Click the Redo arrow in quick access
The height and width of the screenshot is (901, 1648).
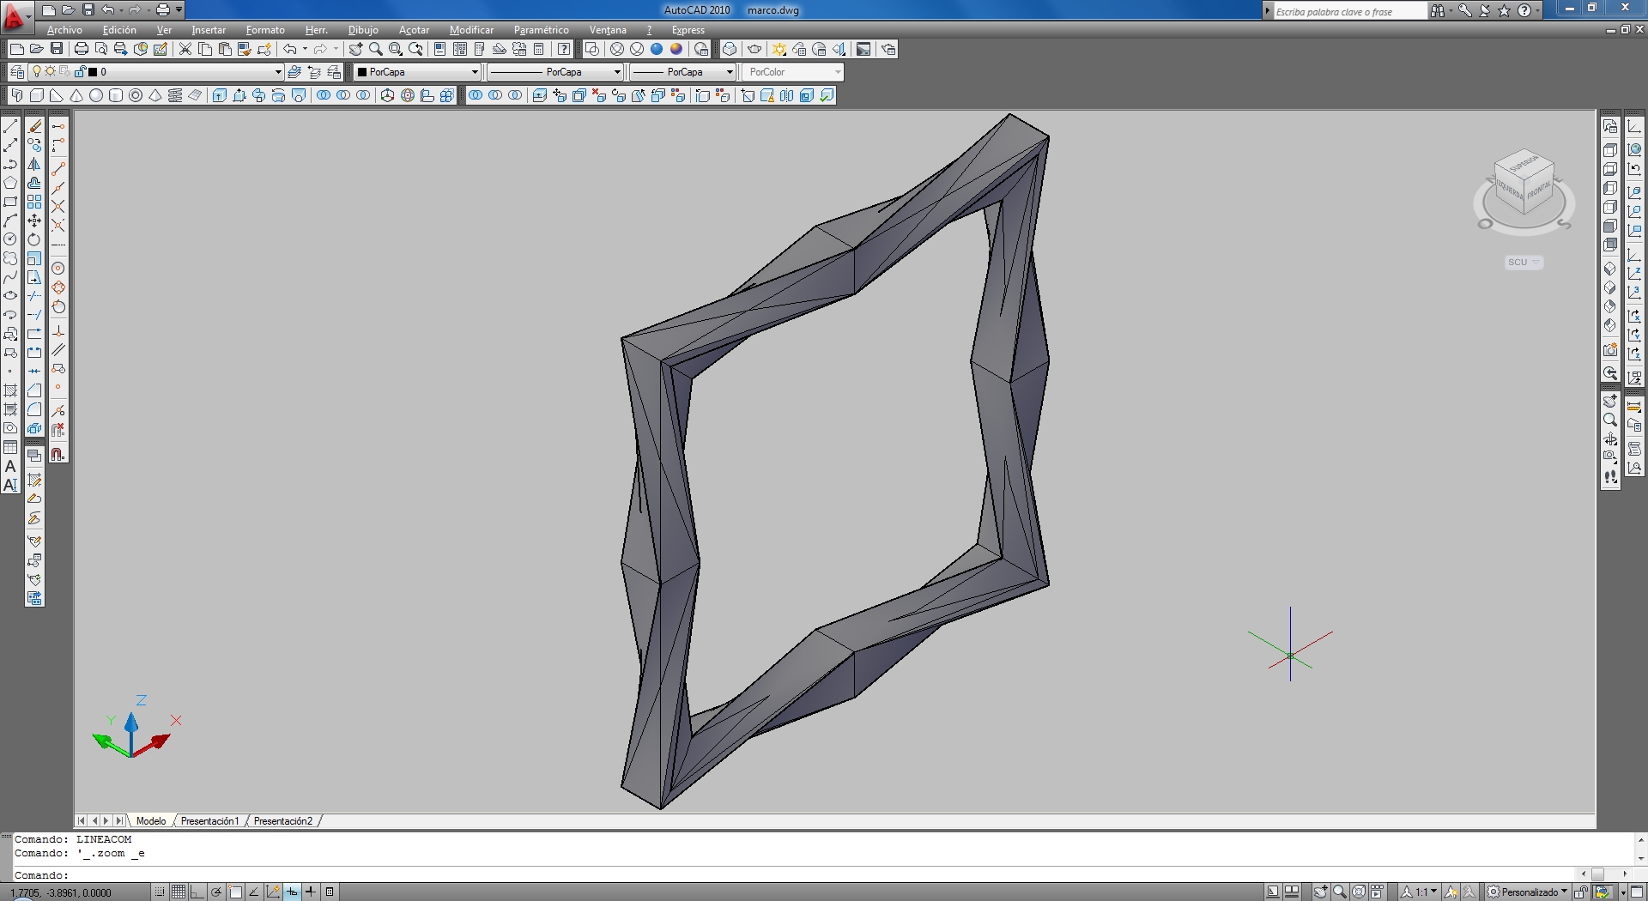(x=135, y=10)
